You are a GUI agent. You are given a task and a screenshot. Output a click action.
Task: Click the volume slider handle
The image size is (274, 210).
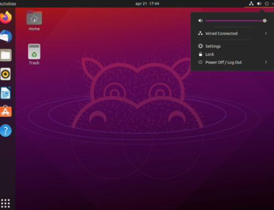(265, 21)
